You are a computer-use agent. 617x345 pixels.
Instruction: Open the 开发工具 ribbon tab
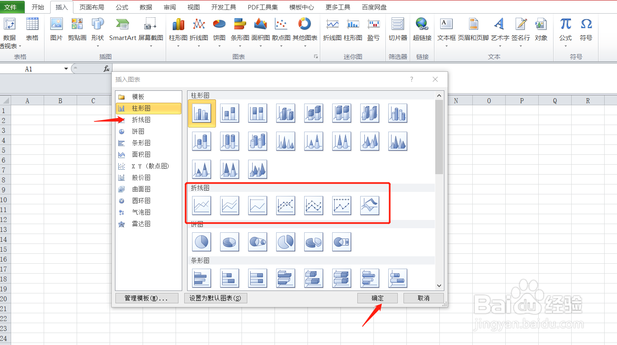[x=223, y=7]
